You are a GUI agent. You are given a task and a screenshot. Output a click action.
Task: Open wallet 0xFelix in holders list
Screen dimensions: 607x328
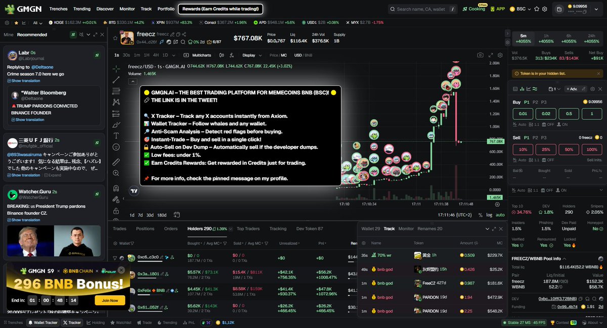[151, 291]
